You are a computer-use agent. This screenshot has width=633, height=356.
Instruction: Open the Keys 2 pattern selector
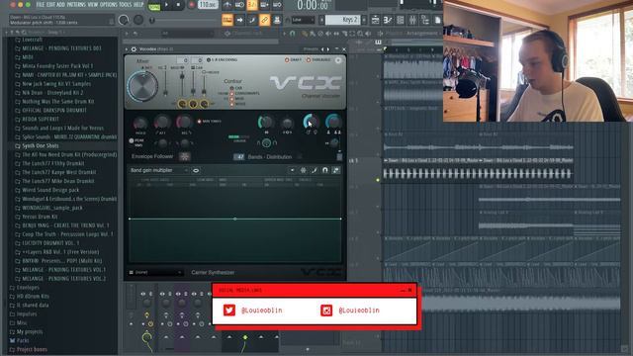coord(342,20)
